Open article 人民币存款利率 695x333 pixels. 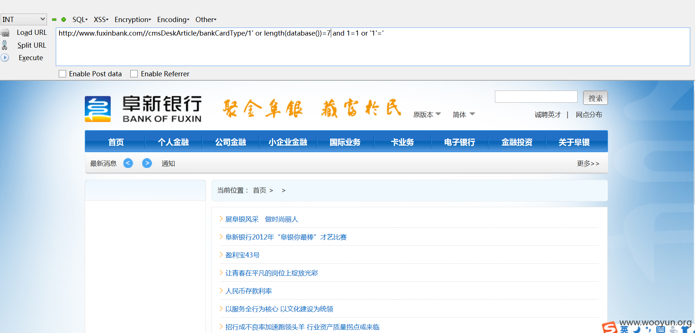pos(249,291)
